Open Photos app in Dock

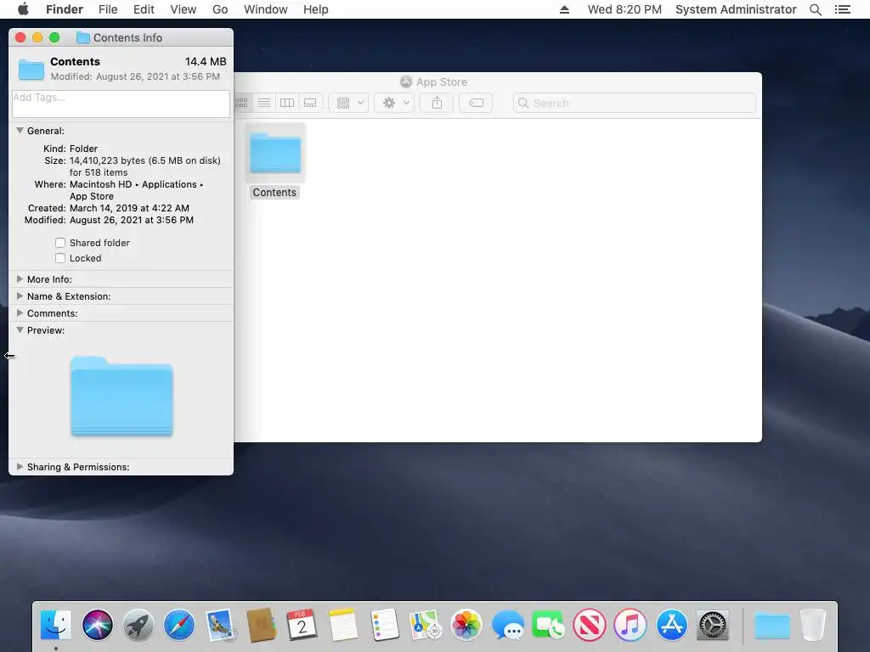466,625
